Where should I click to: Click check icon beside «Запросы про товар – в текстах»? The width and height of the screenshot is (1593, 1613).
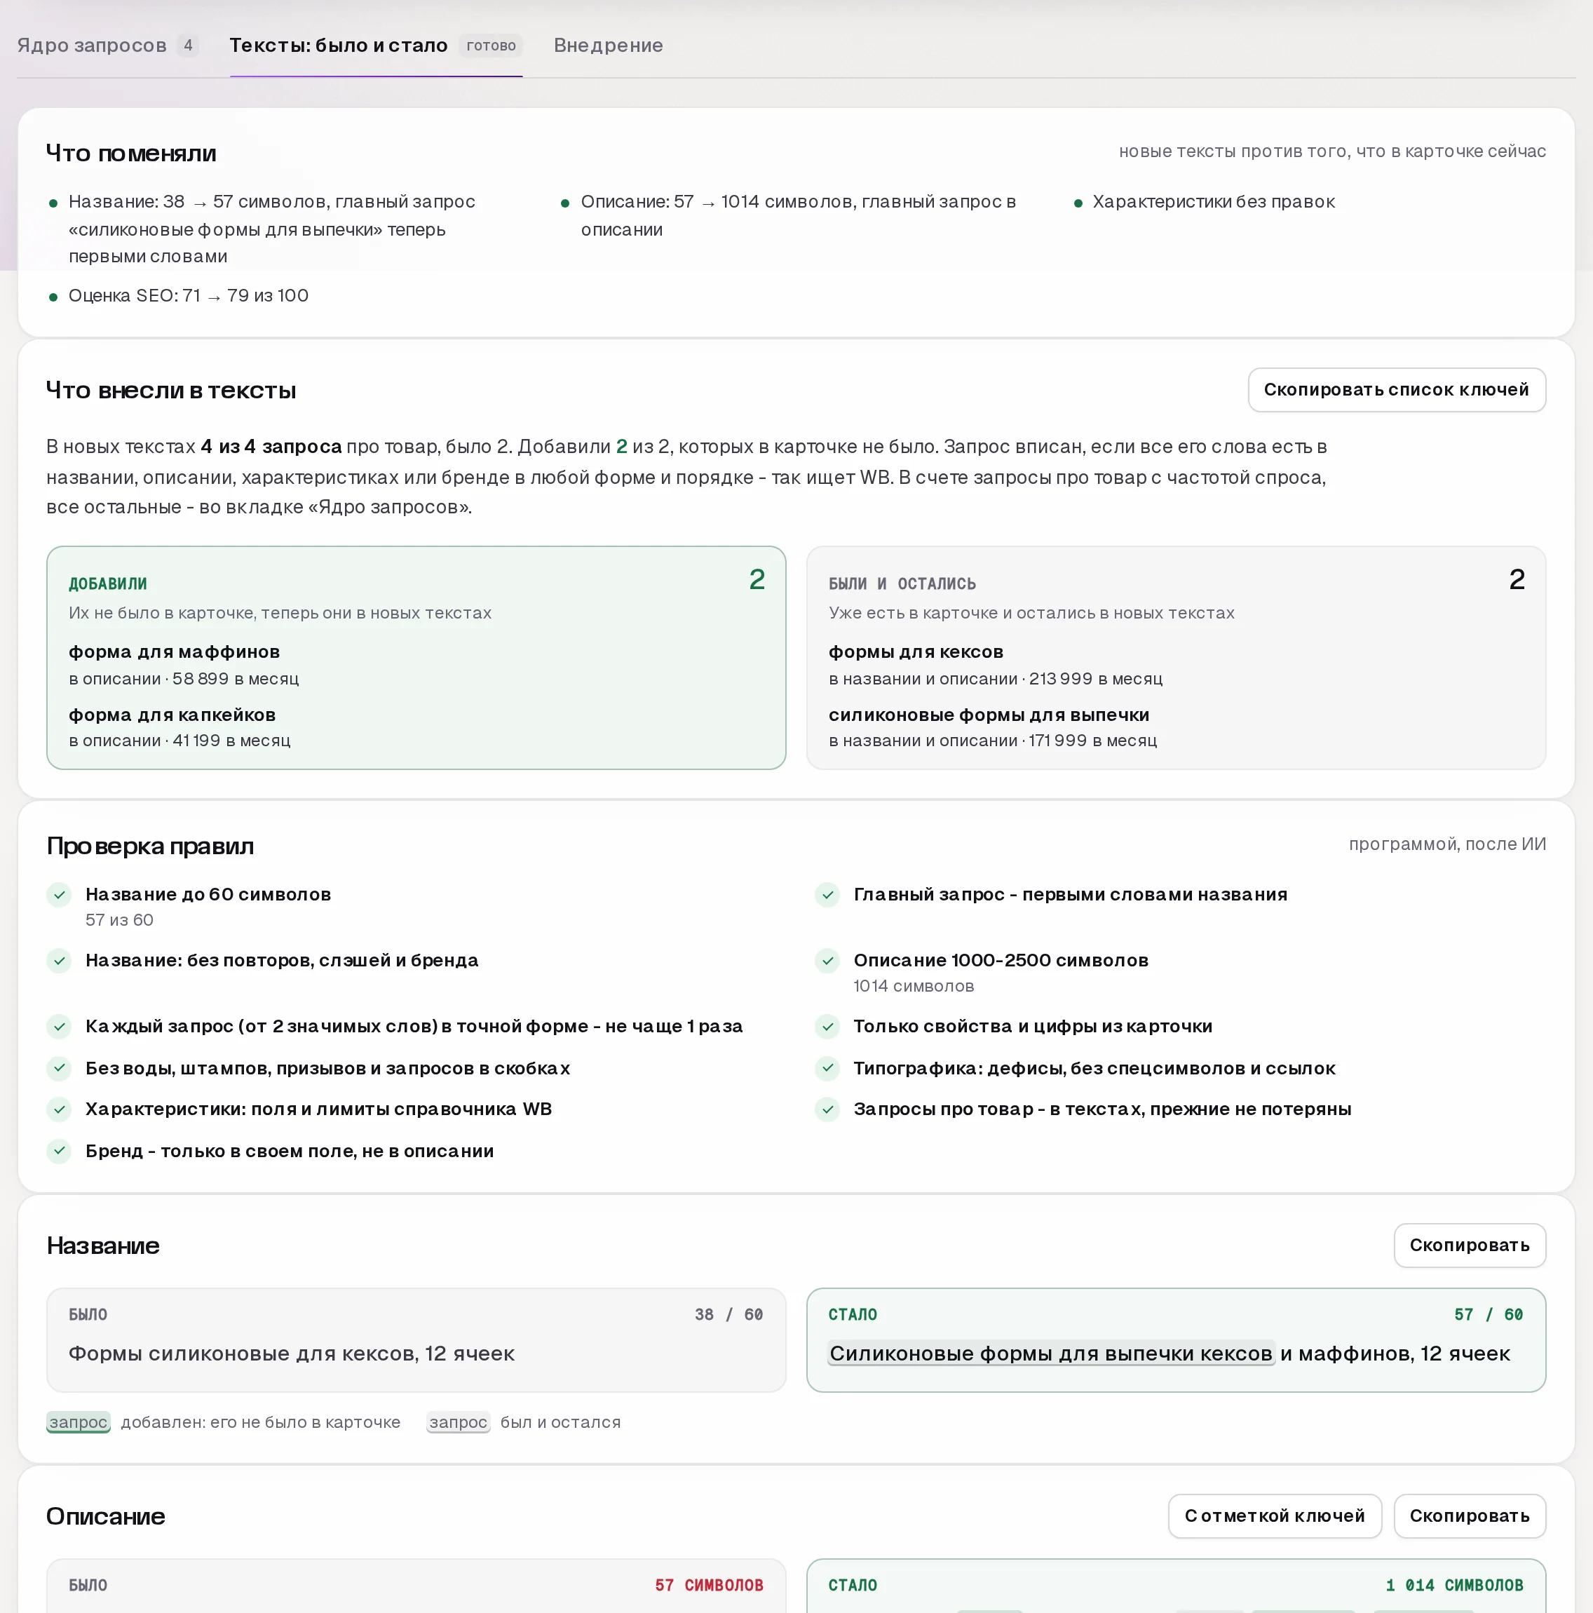click(x=827, y=1109)
